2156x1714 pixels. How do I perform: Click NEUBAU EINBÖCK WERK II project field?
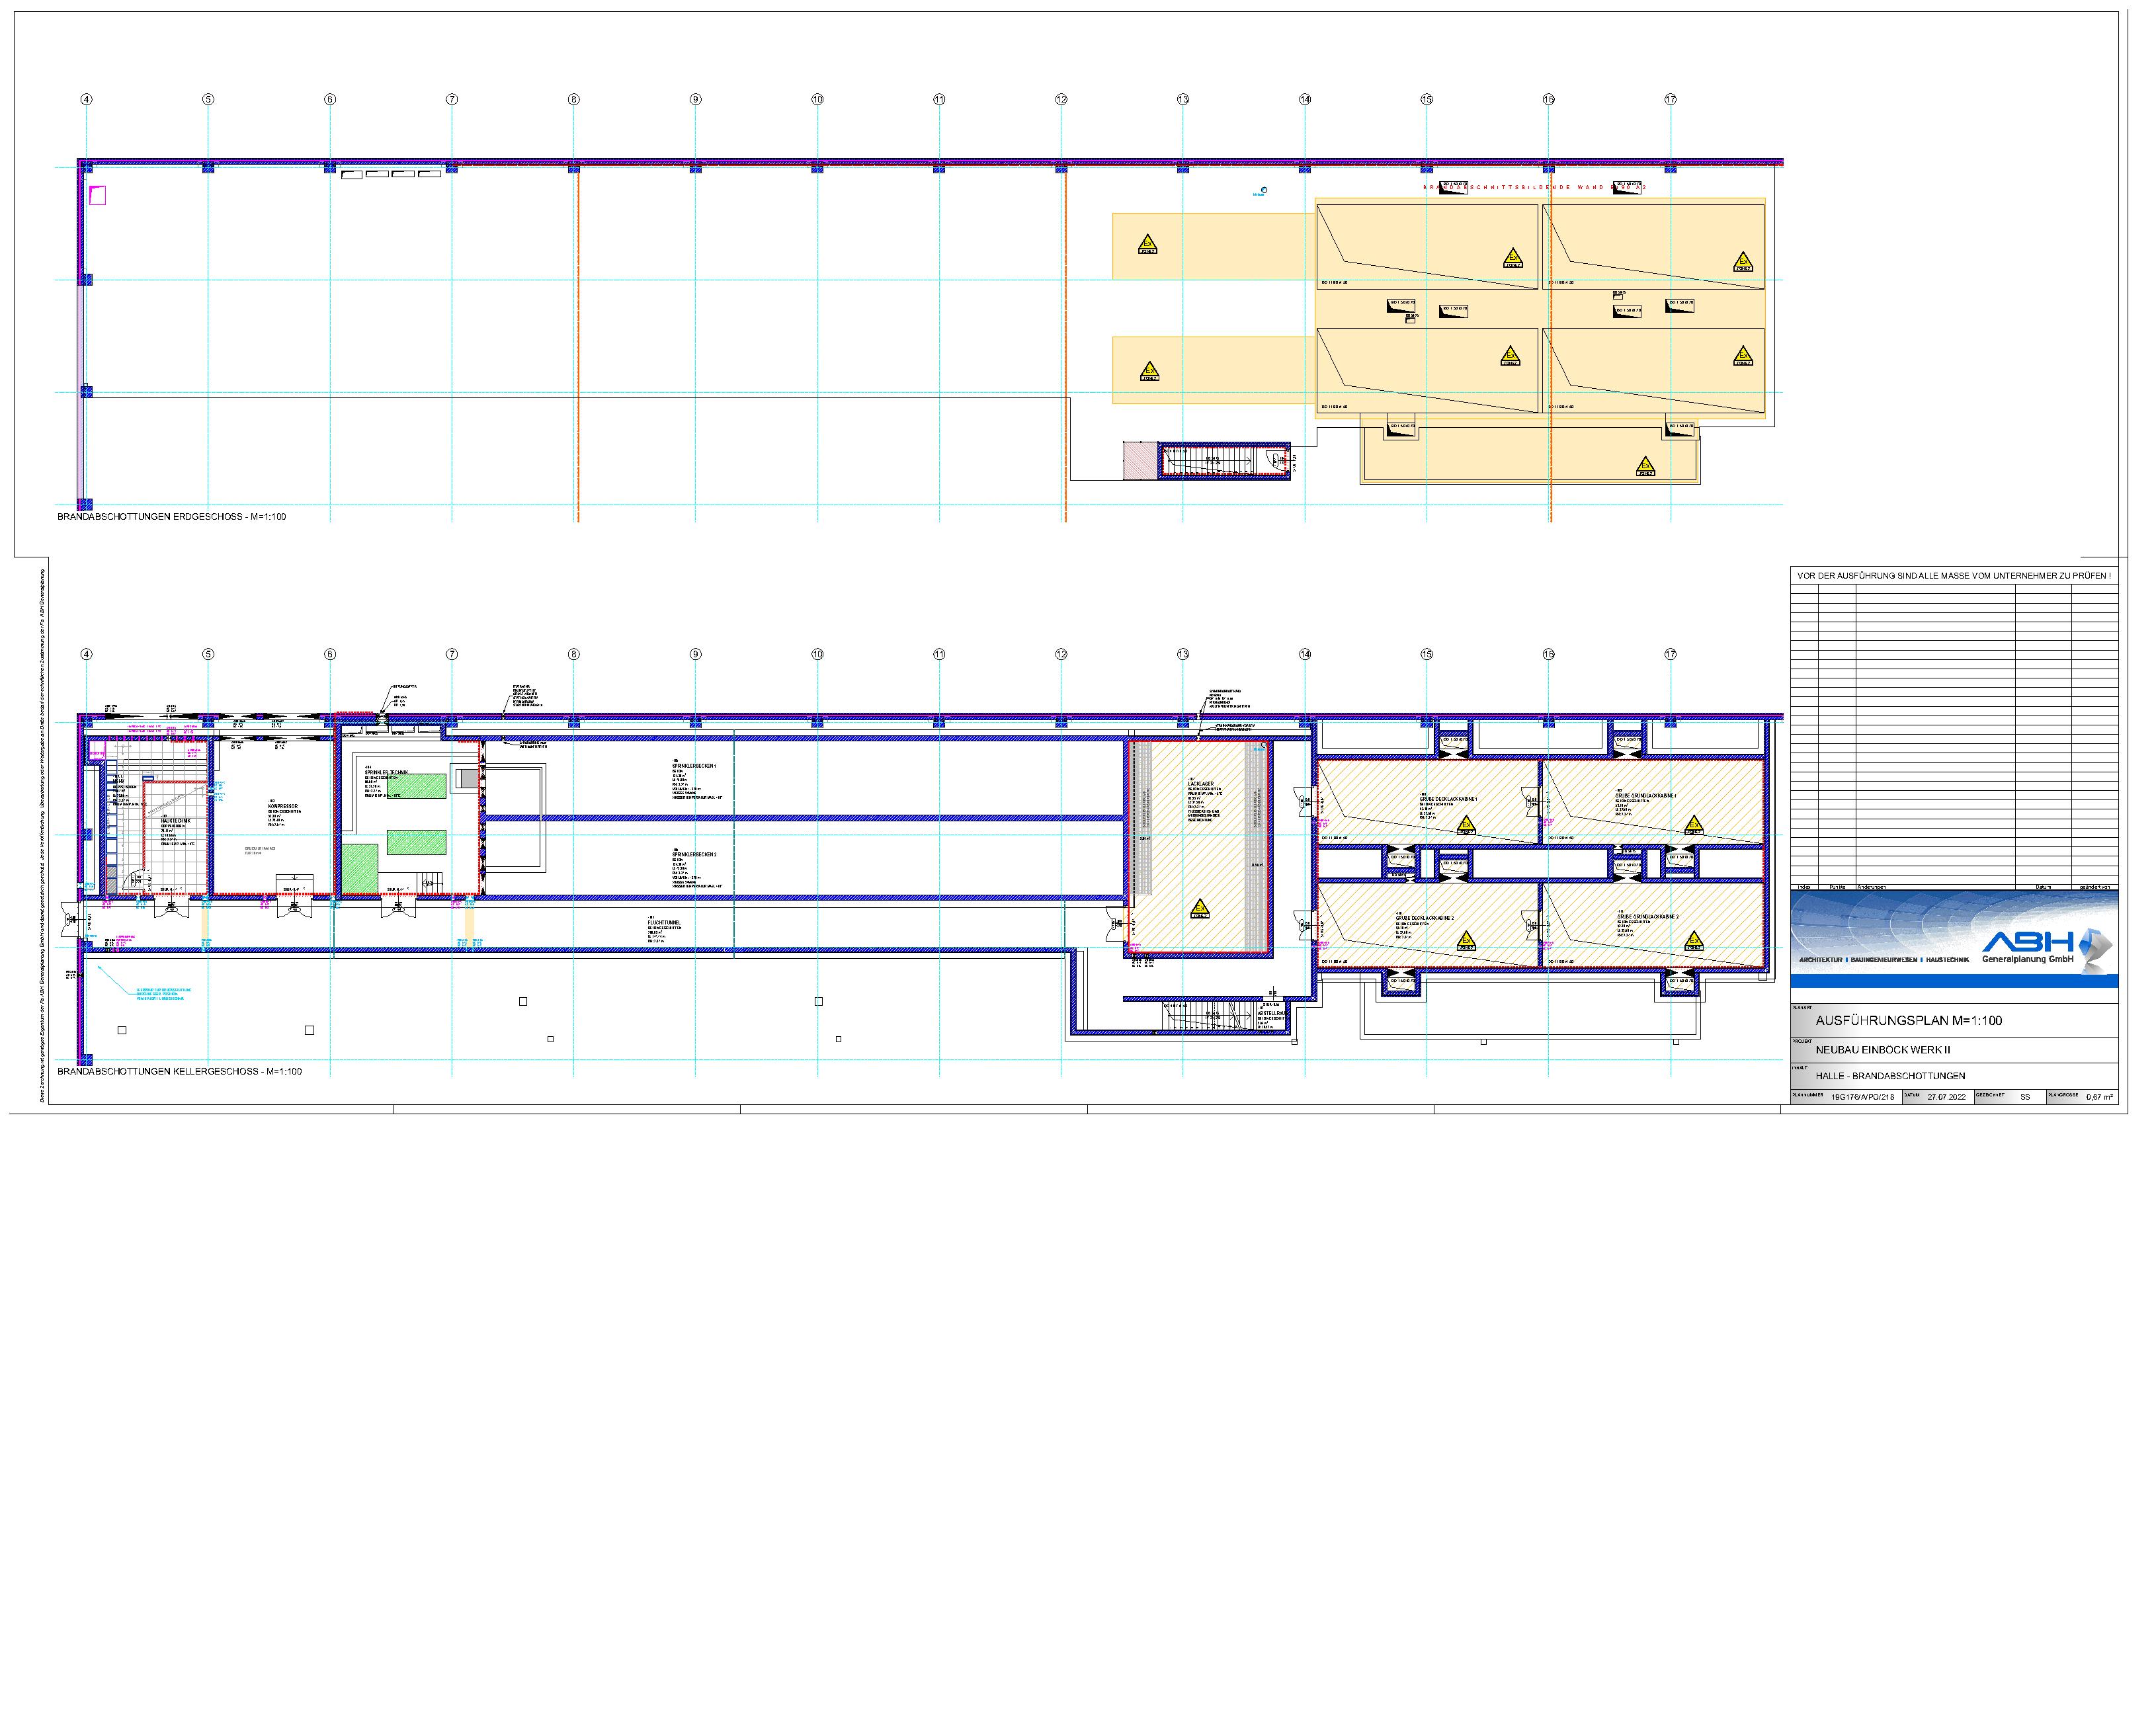(x=1883, y=1050)
